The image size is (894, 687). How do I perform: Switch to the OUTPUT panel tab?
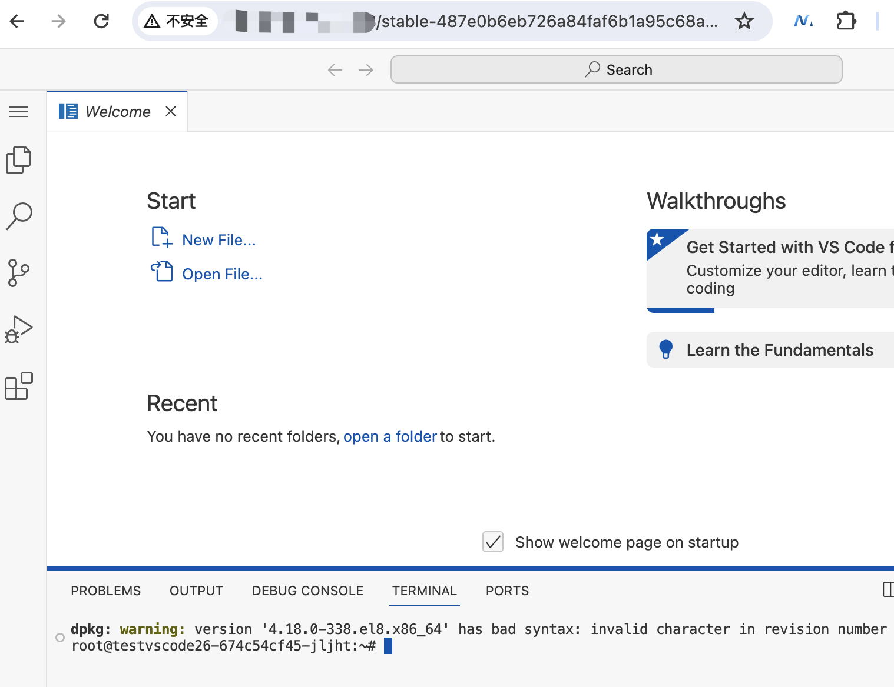tap(196, 591)
